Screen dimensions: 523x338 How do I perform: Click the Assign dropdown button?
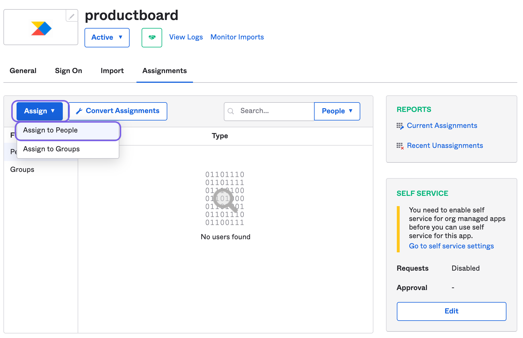(40, 111)
